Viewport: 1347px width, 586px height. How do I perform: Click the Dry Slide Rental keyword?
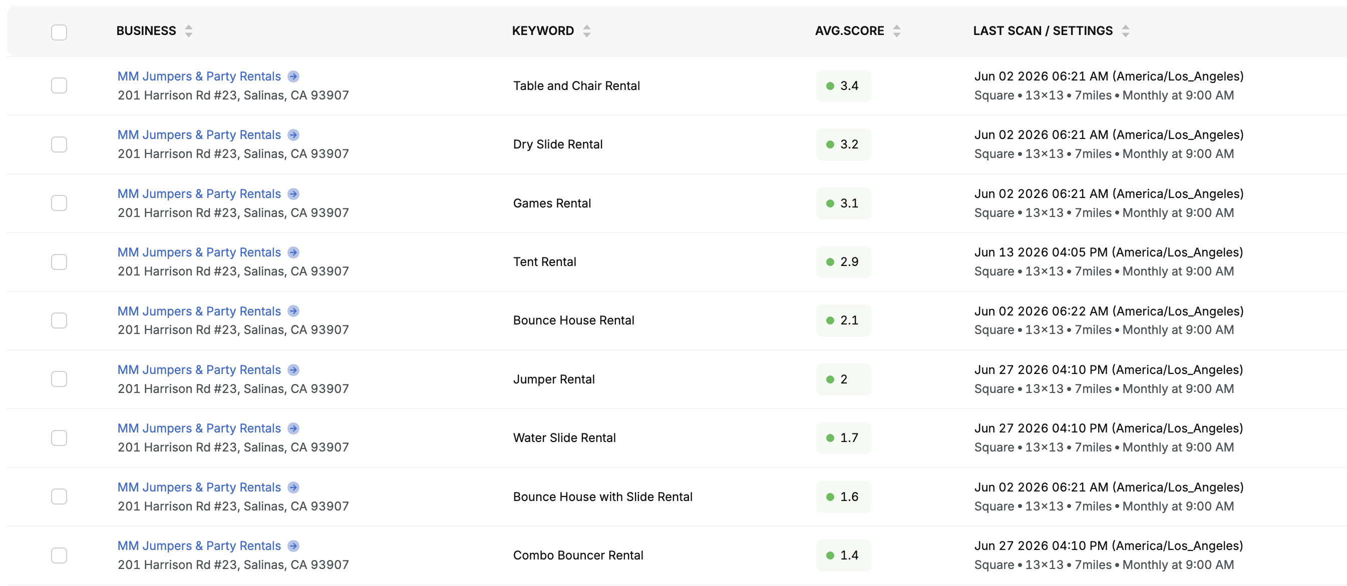tap(557, 144)
